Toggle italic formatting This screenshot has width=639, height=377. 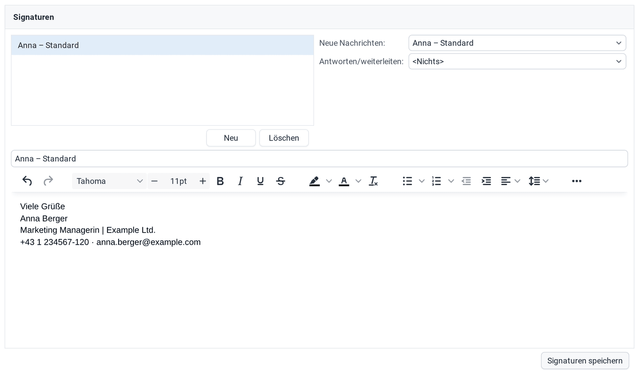pos(240,181)
